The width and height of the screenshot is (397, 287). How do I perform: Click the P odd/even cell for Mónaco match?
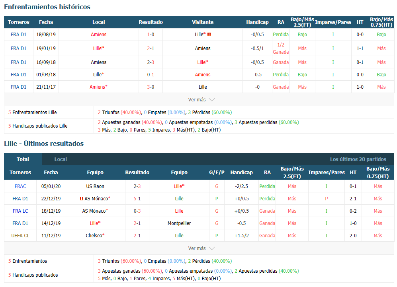pyautogui.click(x=327, y=199)
